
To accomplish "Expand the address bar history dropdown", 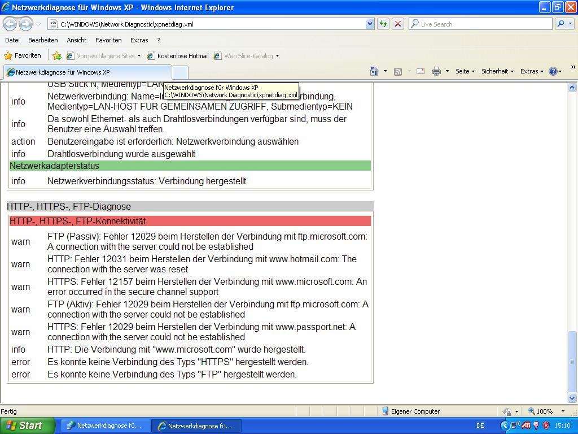I will (x=370, y=24).
